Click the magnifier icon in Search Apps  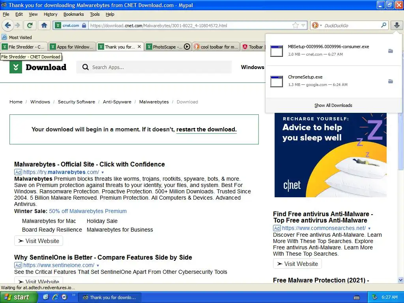click(x=85, y=67)
